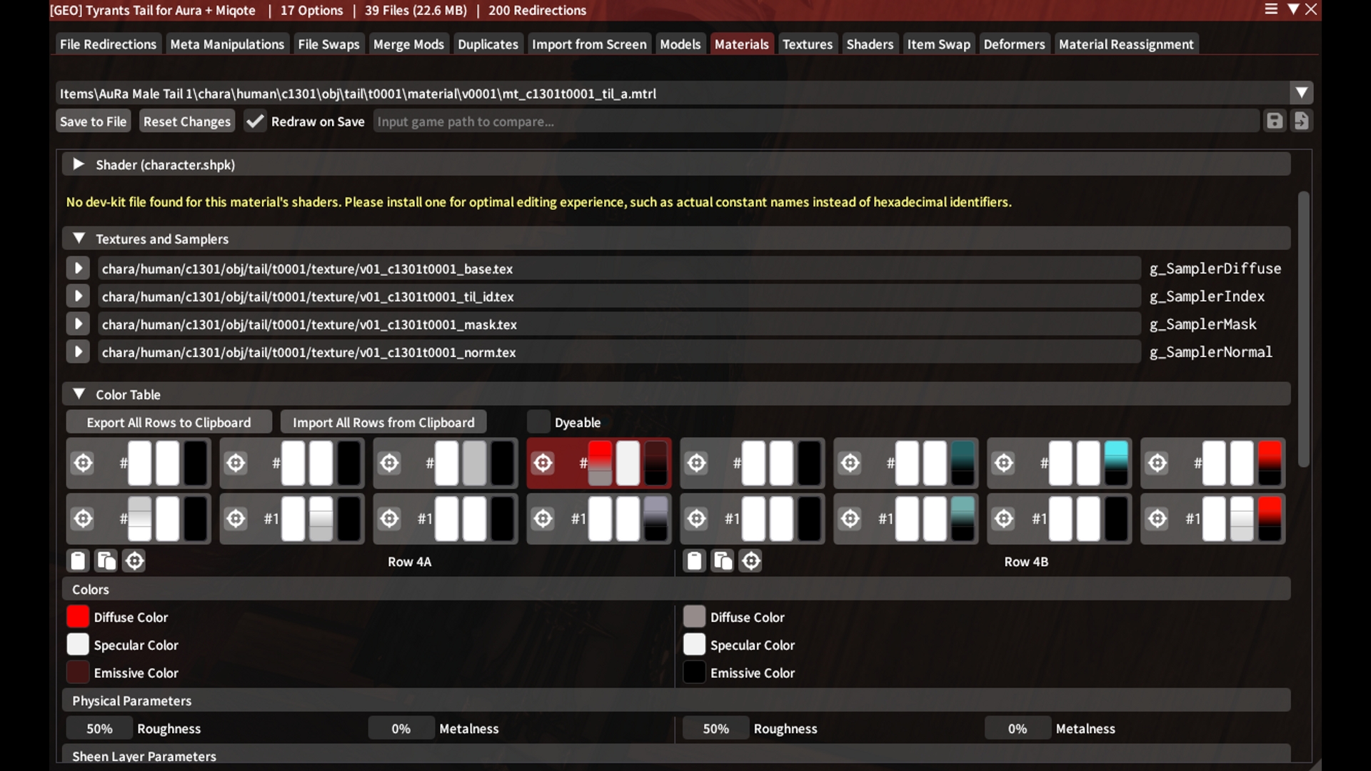The height and width of the screenshot is (771, 1371).
Task: Click crosshair icon of row pair 2
Action: 236,463
